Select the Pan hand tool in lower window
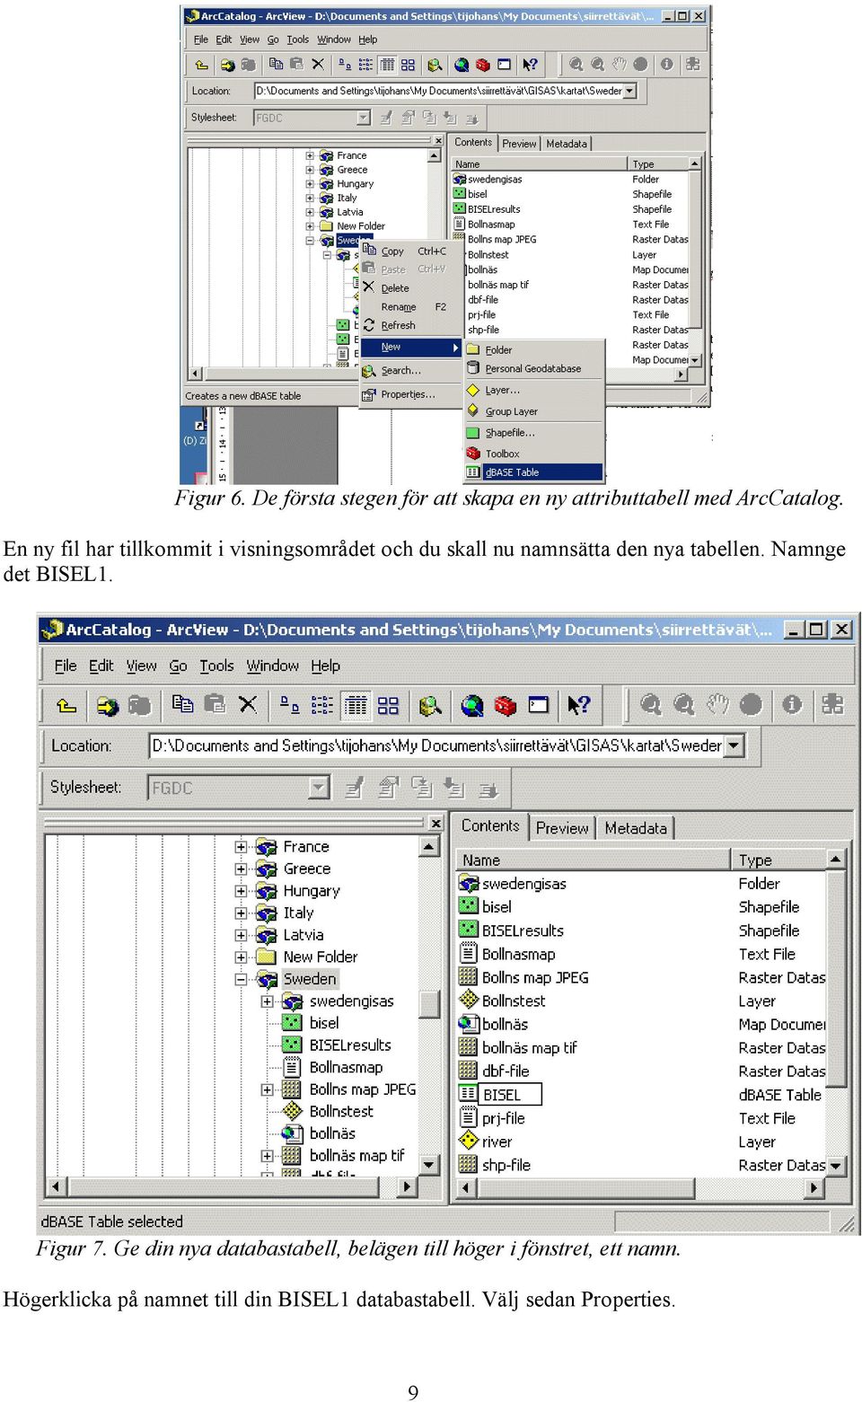This screenshot has height=1402, width=862. (717, 705)
